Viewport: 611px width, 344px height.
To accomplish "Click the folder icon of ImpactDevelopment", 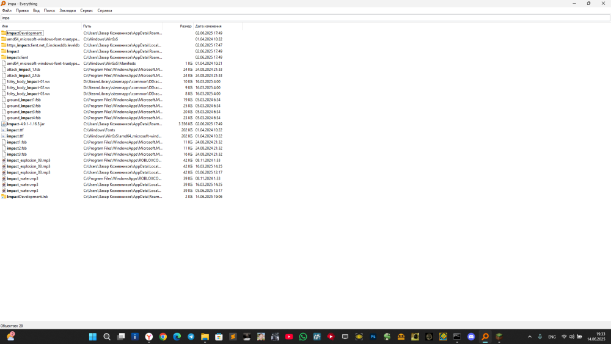I will [x=4, y=33].
